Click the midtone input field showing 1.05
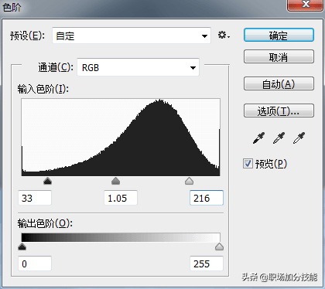This screenshot has width=325, height=289. [121, 198]
